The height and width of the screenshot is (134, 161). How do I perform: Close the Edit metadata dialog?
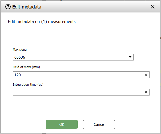click(152, 7)
